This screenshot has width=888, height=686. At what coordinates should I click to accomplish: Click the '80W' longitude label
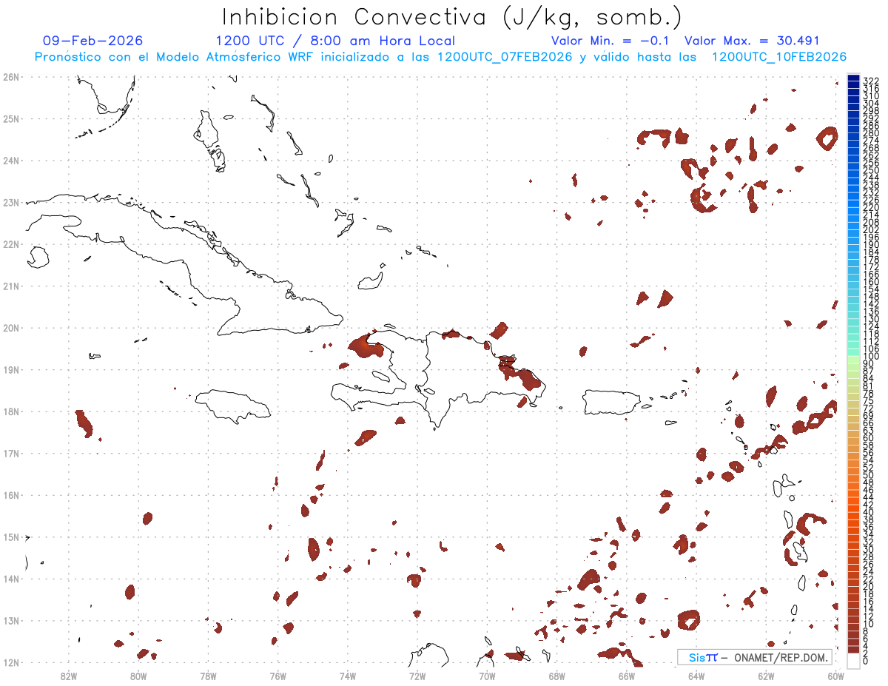pyautogui.click(x=138, y=675)
